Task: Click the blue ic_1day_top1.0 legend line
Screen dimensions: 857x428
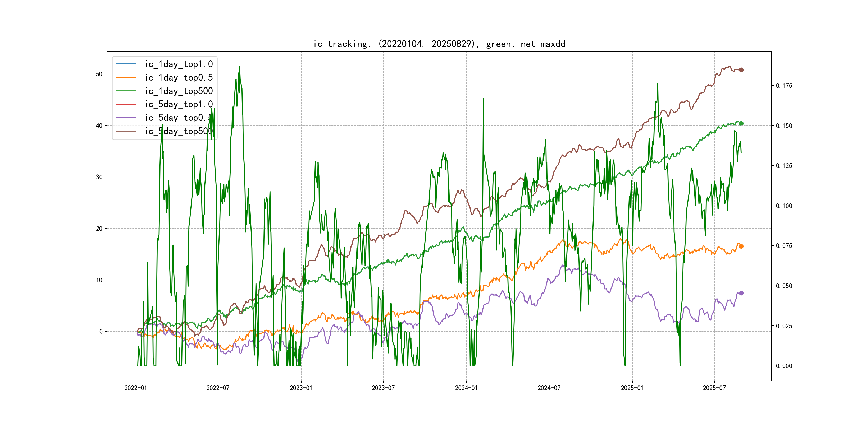Action: click(x=126, y=64)
